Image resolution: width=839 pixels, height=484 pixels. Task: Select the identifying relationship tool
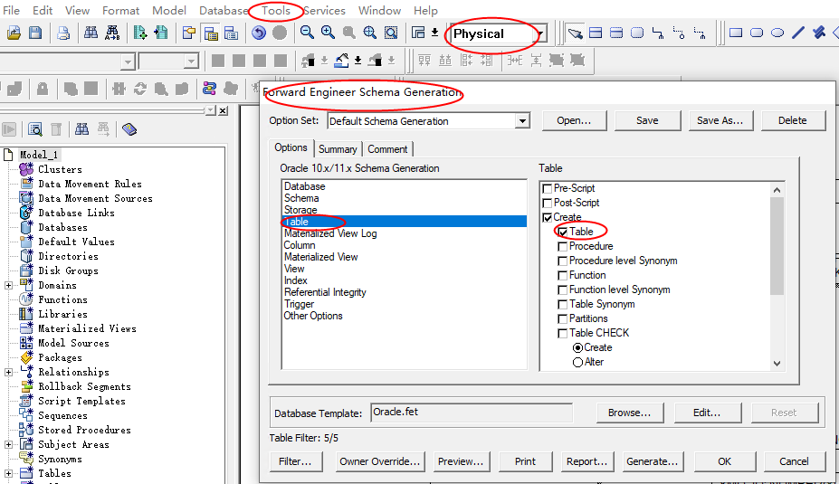(x=658, y=33)
